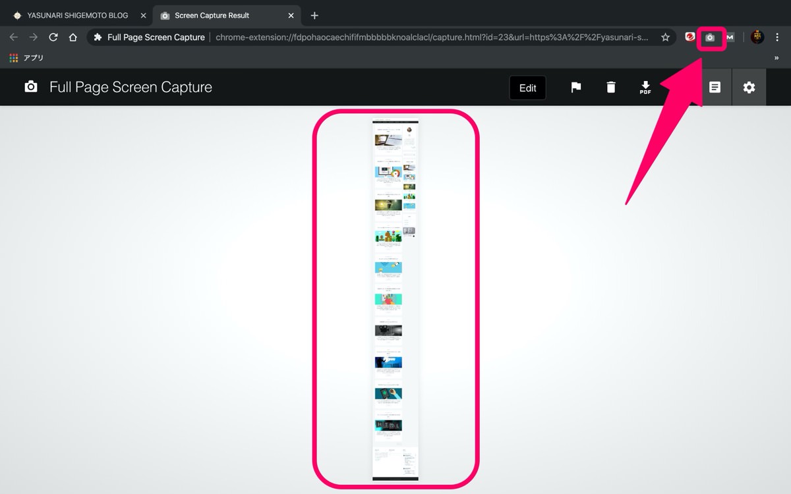The width and height of the screenshot is (791, 494).
Task: Open the settings gear in the capture toolbar
Action: point(749,88)
